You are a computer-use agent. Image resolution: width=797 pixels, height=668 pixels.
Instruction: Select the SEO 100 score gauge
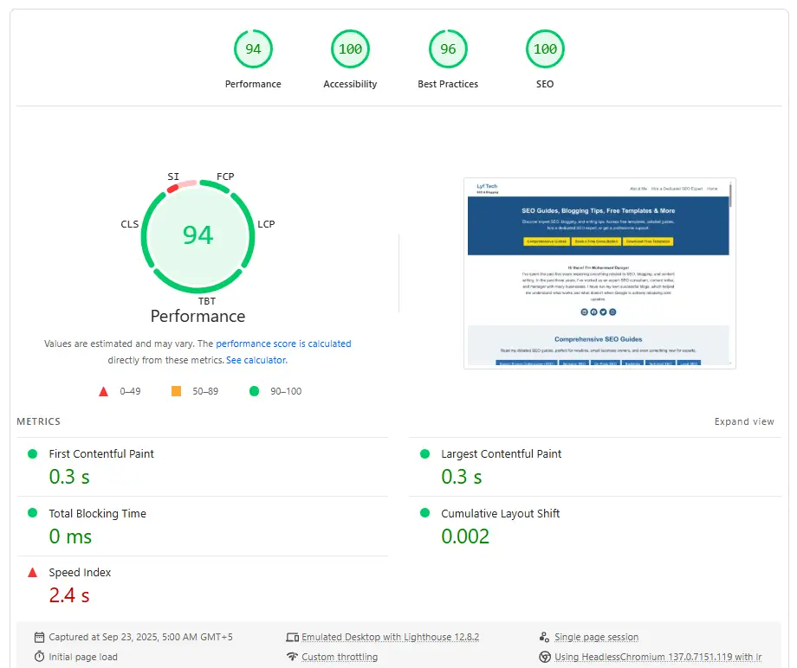545,49
